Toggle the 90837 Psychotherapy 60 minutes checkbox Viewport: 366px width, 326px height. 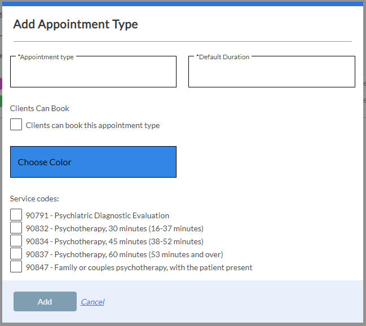pos(16,254)
